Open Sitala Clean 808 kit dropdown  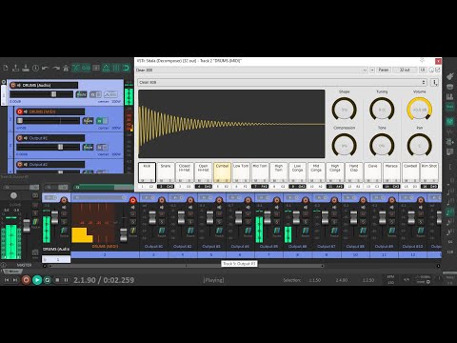(x=282, y=82)
